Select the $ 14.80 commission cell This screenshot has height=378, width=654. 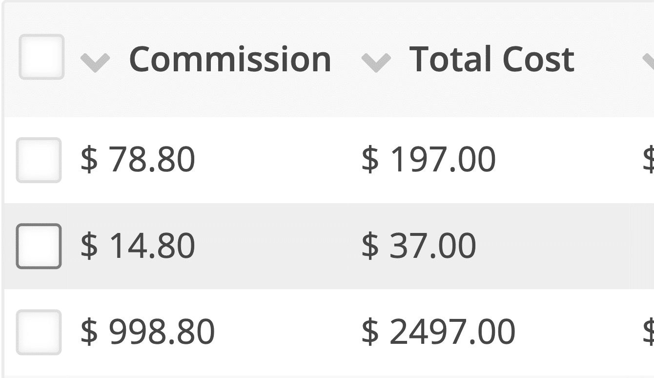(138, 246)
